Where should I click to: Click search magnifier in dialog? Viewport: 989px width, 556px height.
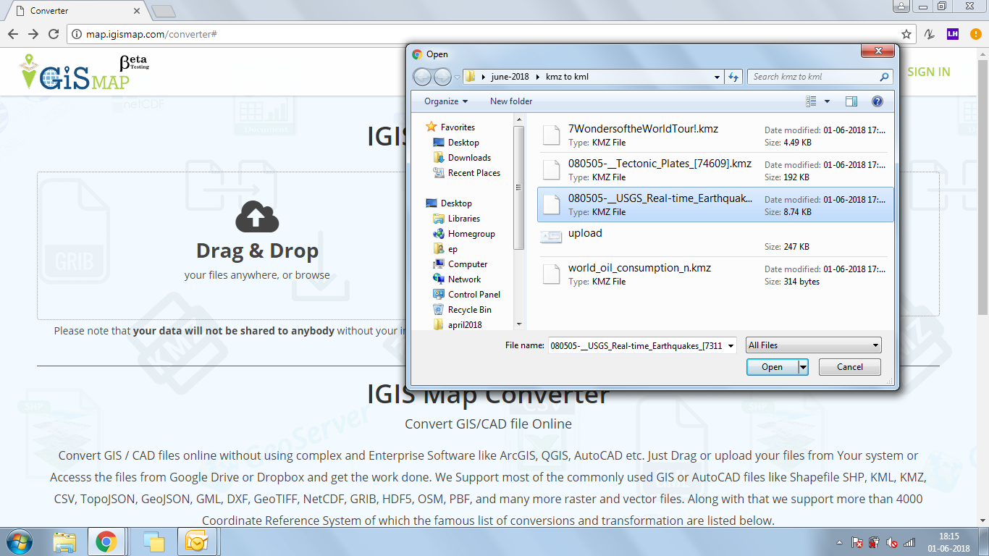click(884, 77)
